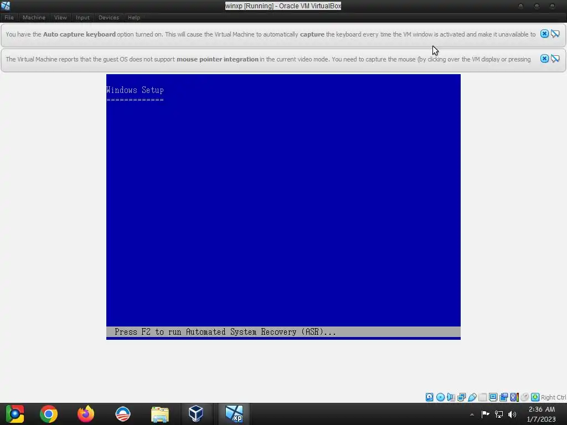
Task: Click the mouse integration indicator
Action: 525,397
